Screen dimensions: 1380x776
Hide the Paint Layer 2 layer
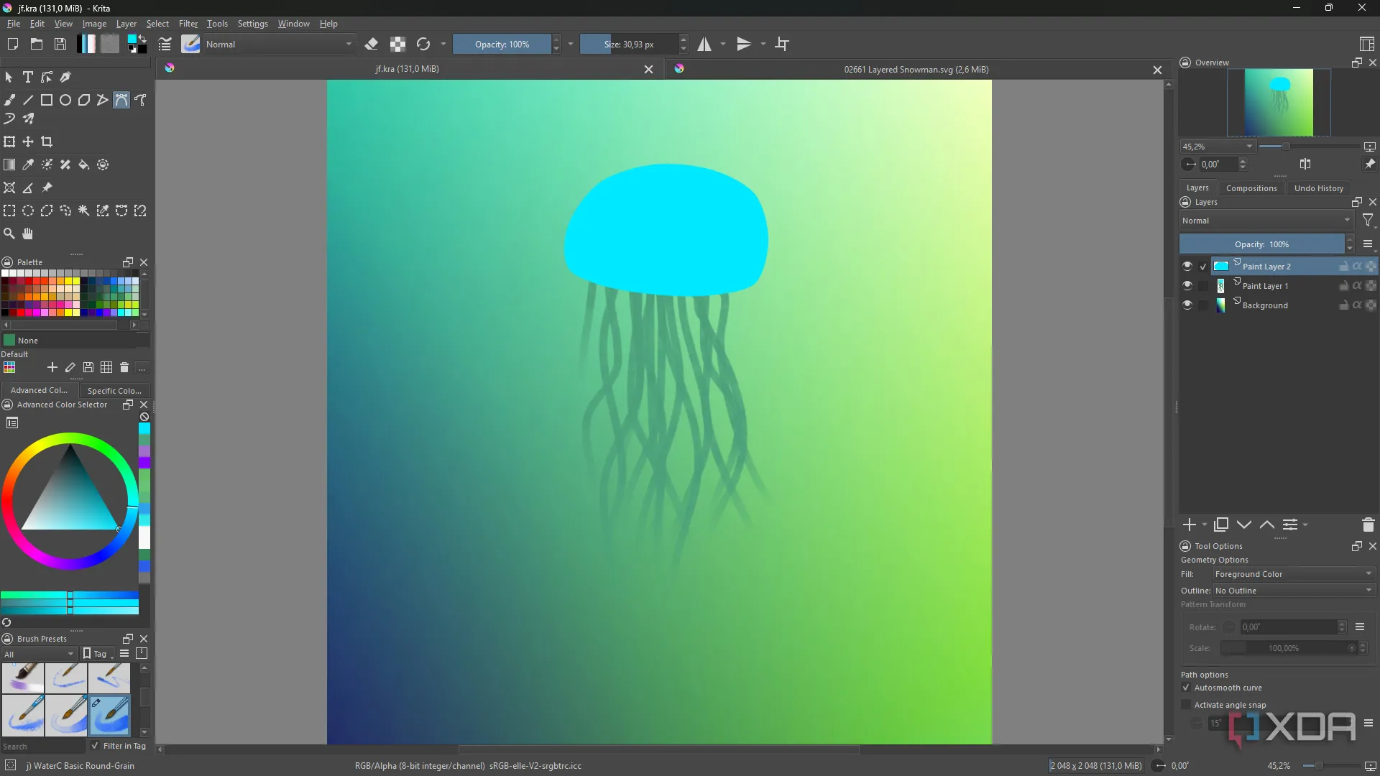1188,266
